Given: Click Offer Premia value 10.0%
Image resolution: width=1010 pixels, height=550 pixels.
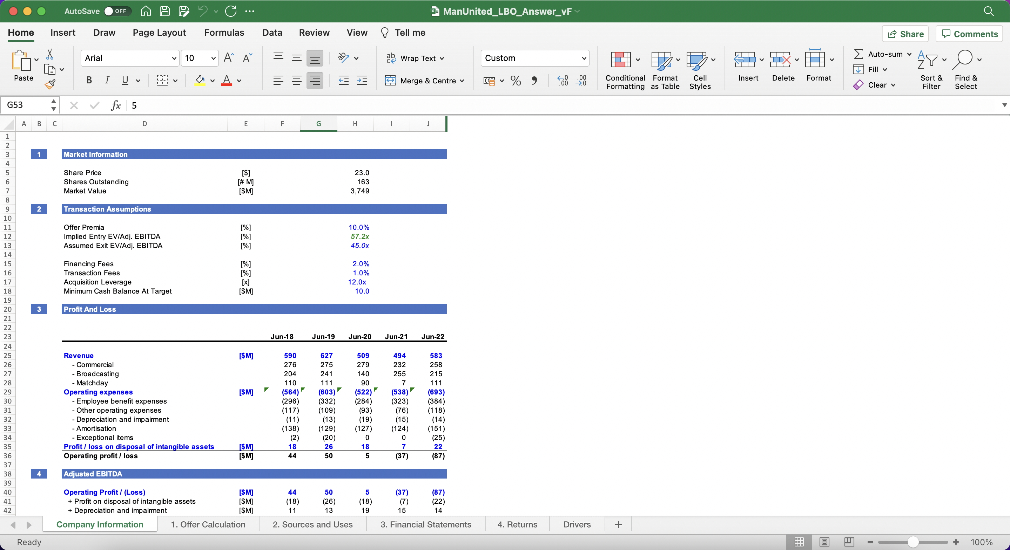Looking at the screenshot, I should pos(359,227).
